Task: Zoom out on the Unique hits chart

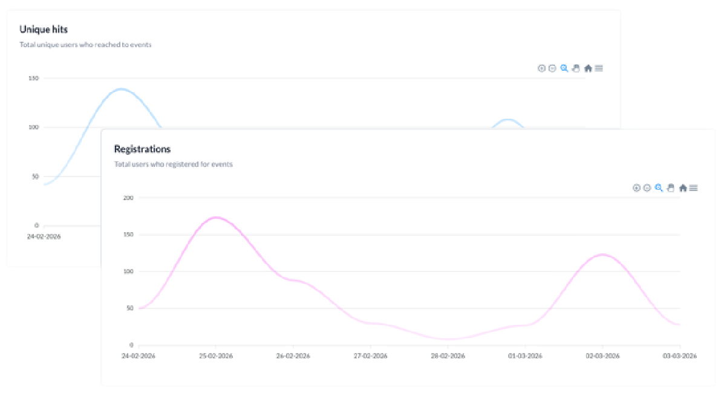Action: [552, 68]
